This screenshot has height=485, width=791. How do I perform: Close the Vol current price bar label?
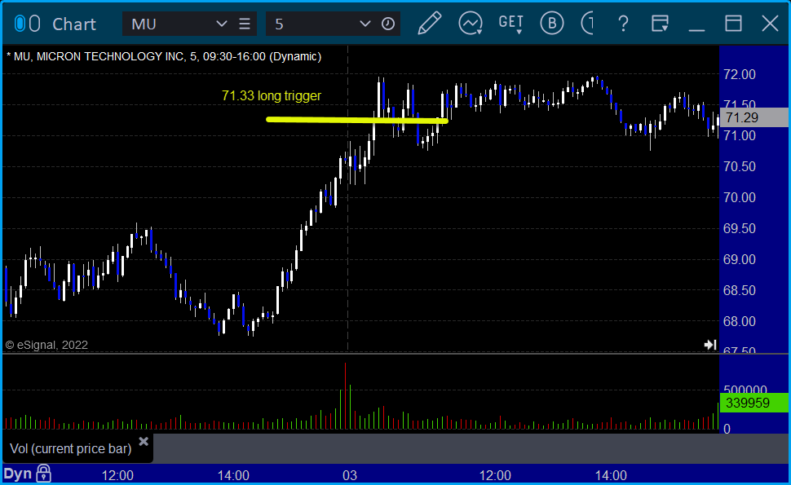point(144,442)
